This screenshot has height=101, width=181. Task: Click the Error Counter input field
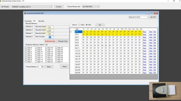click(x=51, y=37)
